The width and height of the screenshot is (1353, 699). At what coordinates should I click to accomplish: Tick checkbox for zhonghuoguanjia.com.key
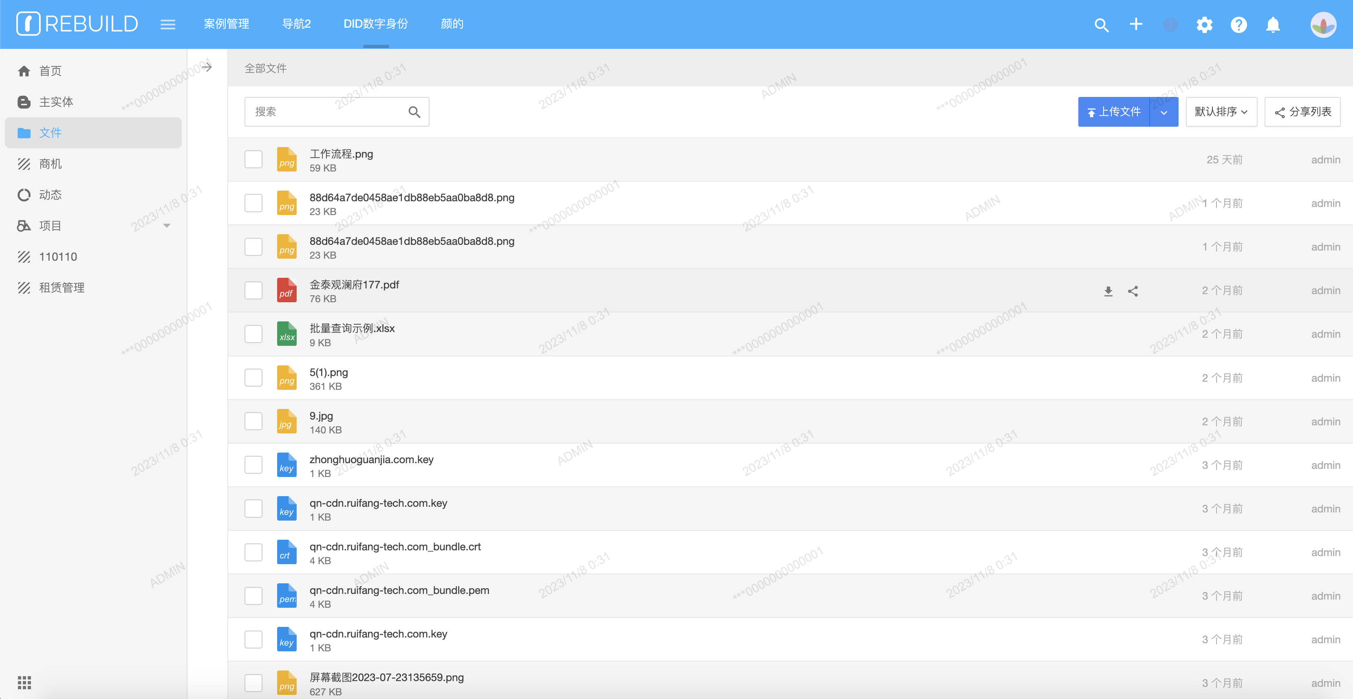click(253, 465)
